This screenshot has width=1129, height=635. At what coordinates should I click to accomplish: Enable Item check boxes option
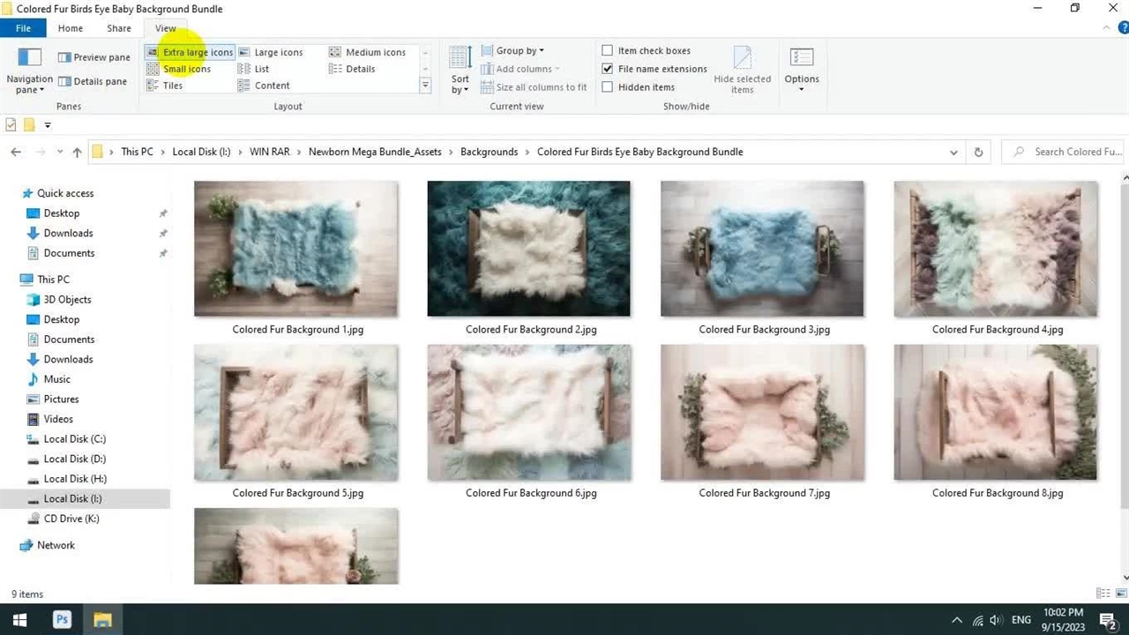point(608,50)
